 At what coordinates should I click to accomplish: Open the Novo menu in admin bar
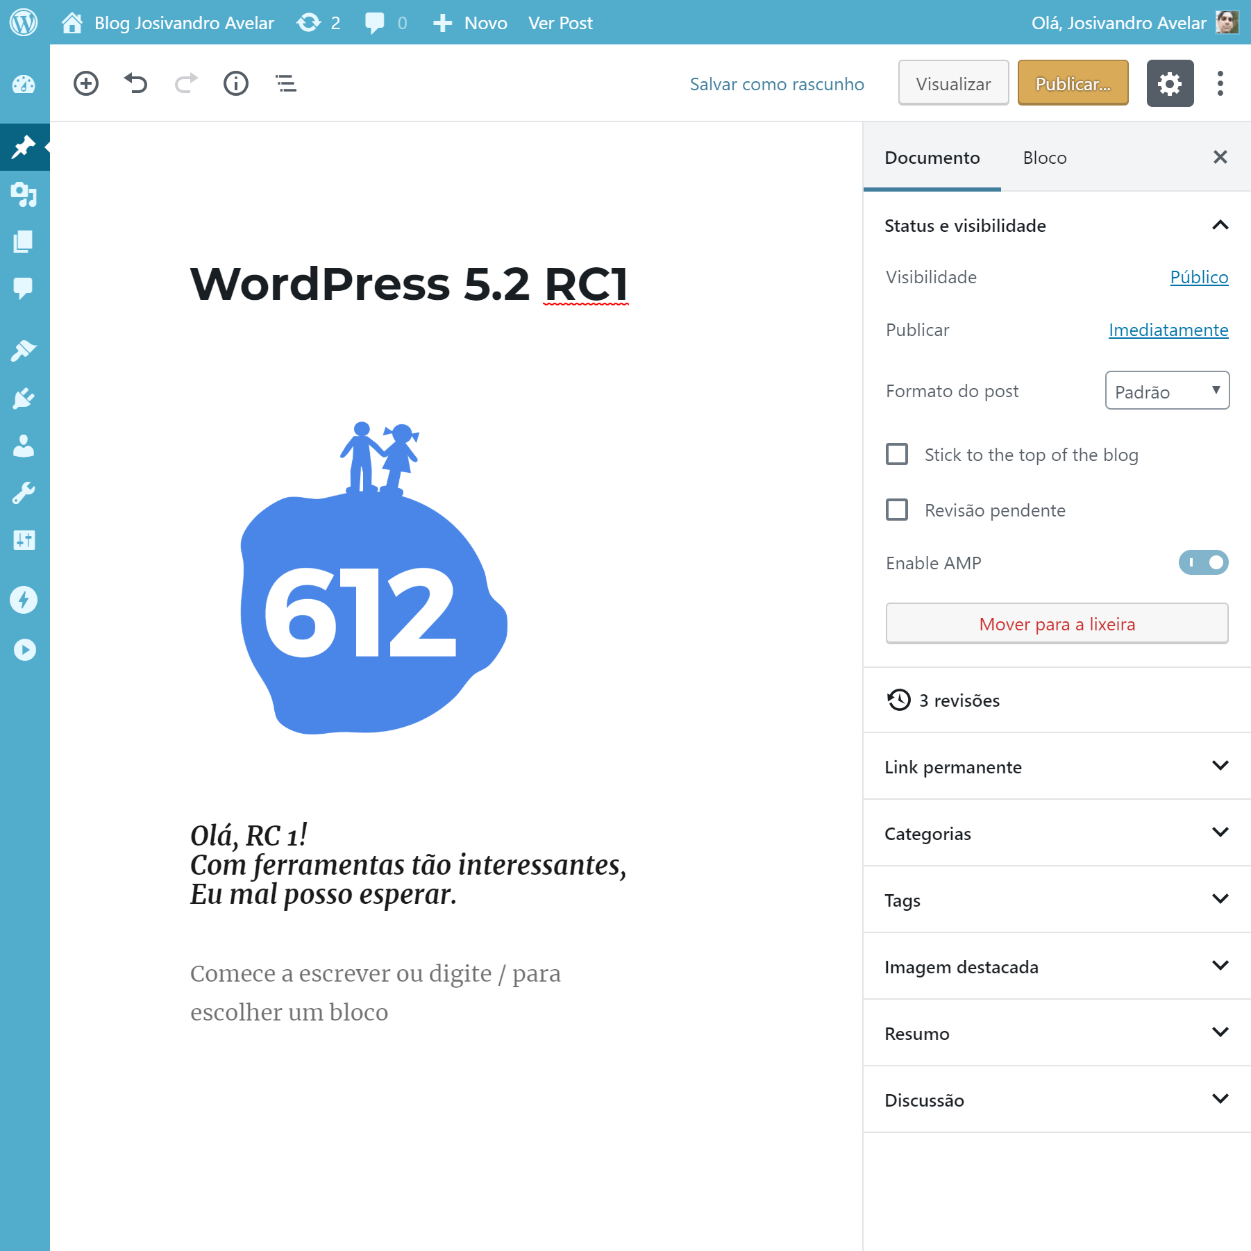click(470, 23)
